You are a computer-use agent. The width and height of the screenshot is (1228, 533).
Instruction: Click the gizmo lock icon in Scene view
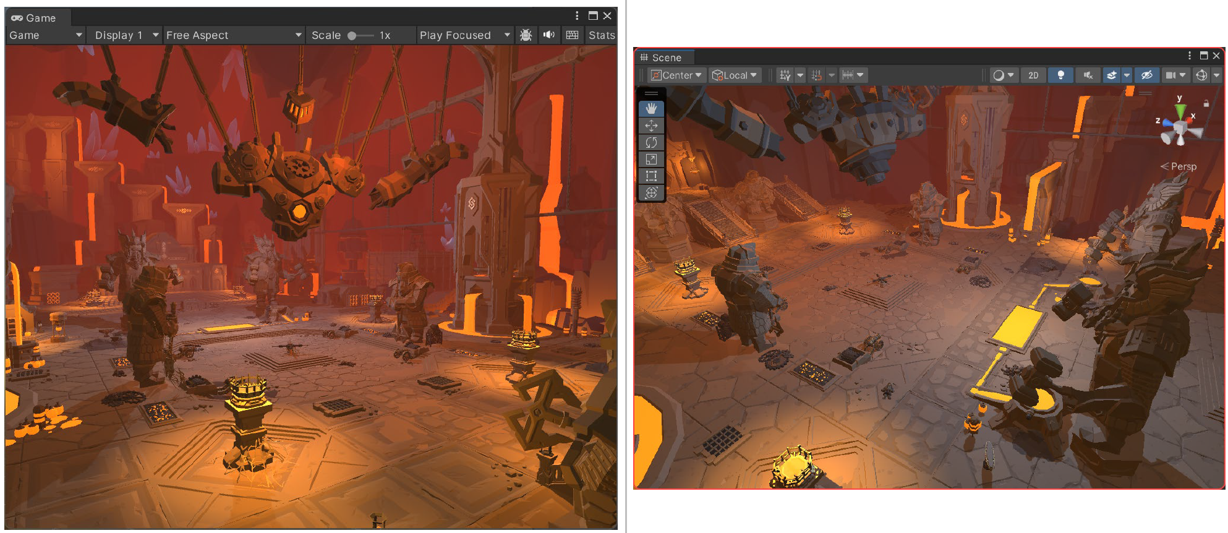pyautogui.click(x=1206, y=103)
